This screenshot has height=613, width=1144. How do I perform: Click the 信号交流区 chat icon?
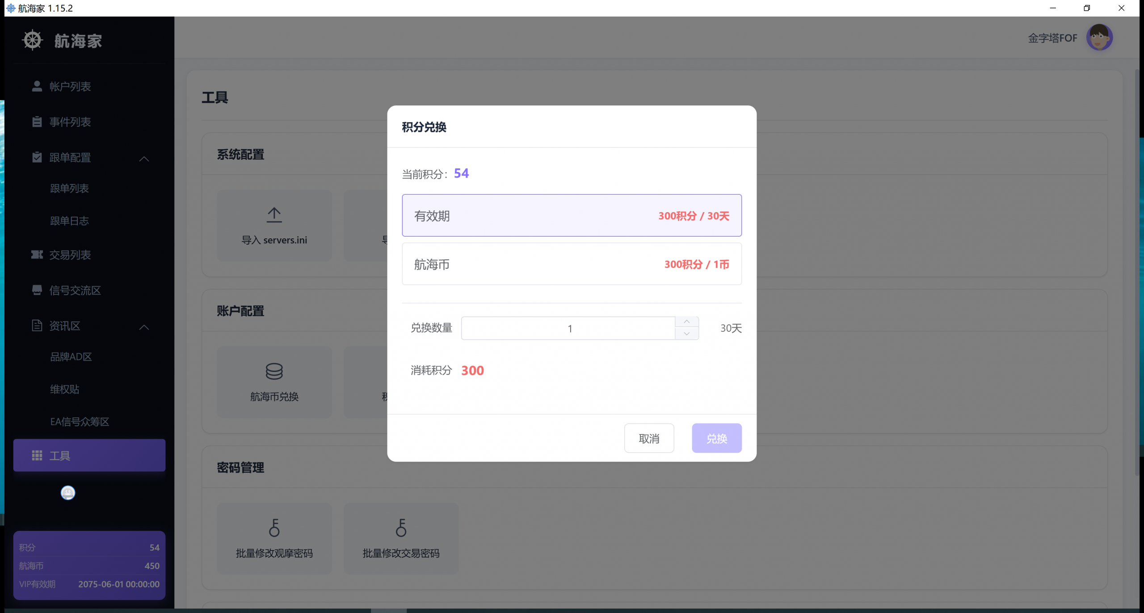tap(37, 290)
